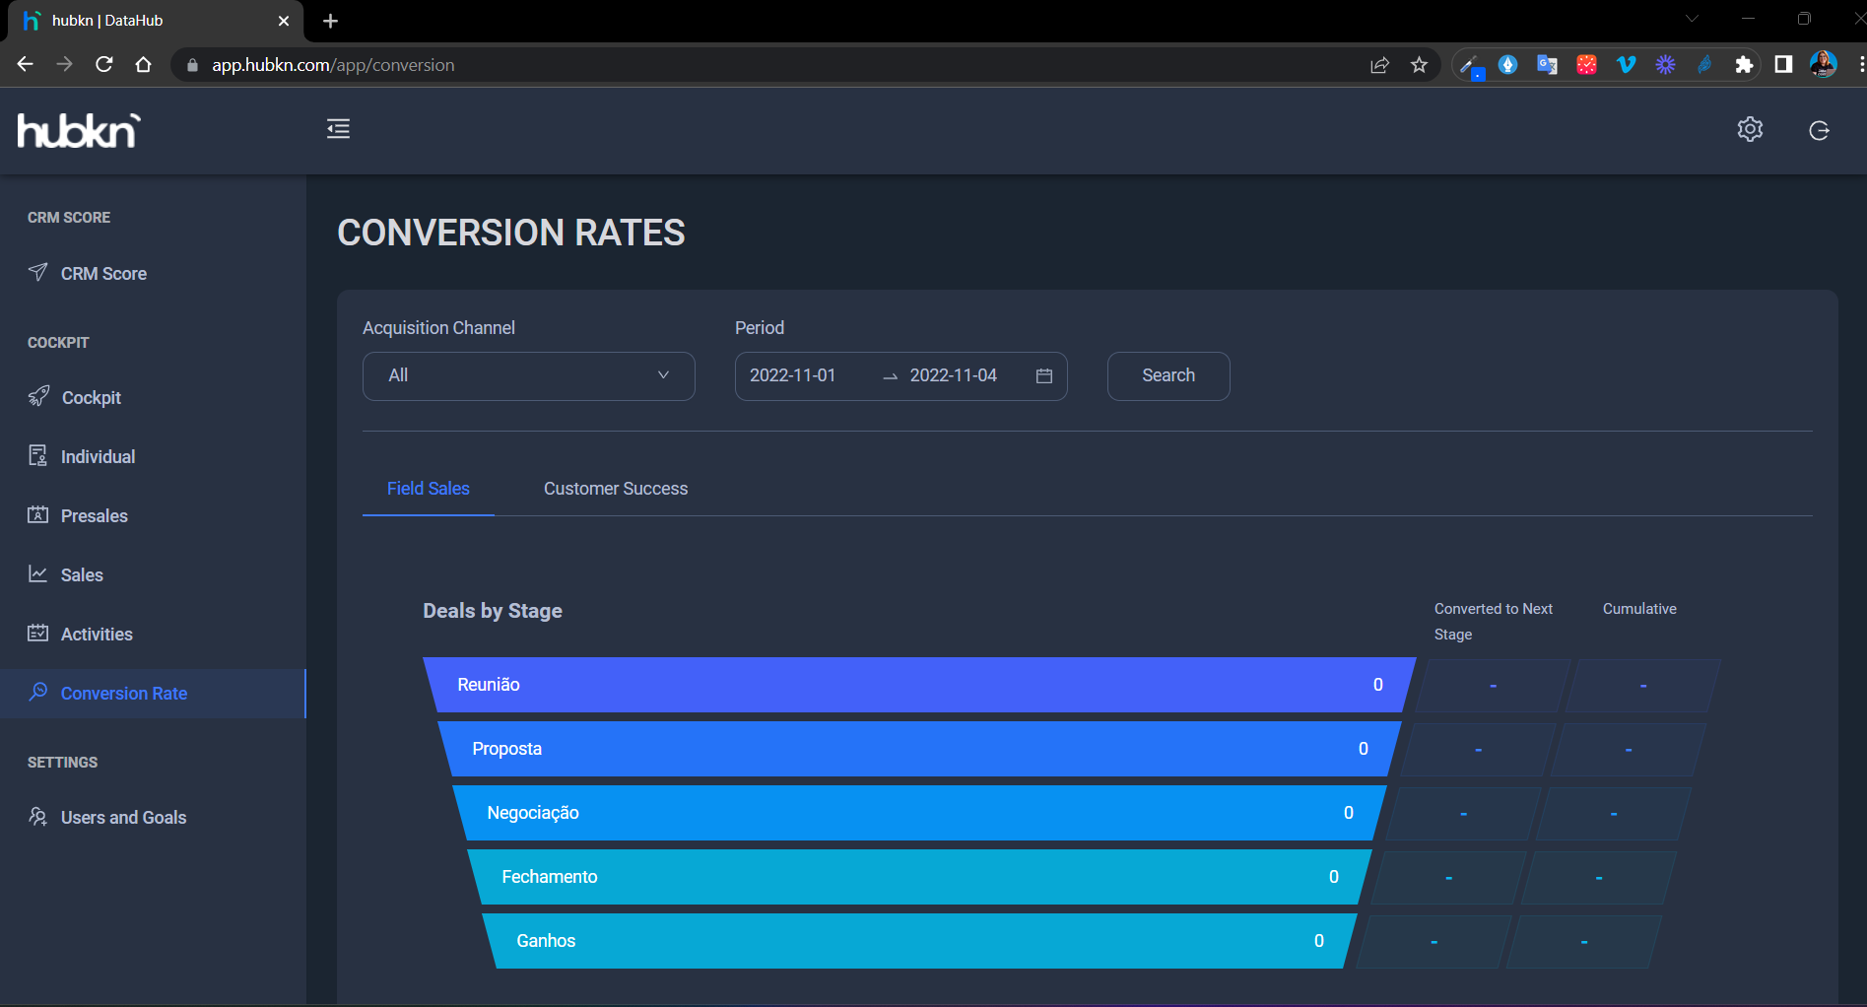Go to Individual in sidebar

[x=153, y=457]
